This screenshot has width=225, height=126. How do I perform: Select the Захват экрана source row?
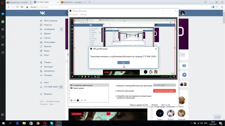click(x=89, y=88)
